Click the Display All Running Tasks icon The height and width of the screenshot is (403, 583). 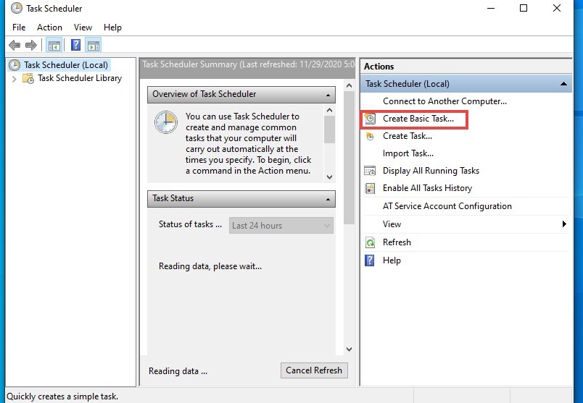(x=370, y=171)
